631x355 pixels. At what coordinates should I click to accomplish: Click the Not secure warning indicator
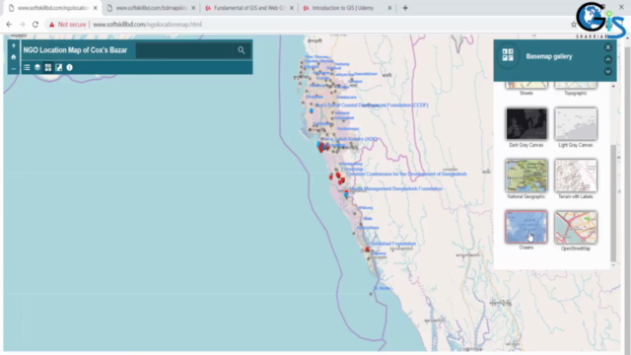coord(68,25)
